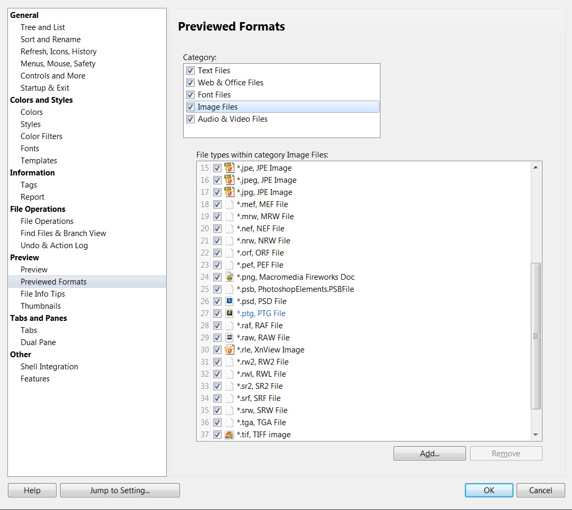Disable preview for *.tga TGA File
Image resolution: width=572 pixels, height=510 pixels.
217,423
